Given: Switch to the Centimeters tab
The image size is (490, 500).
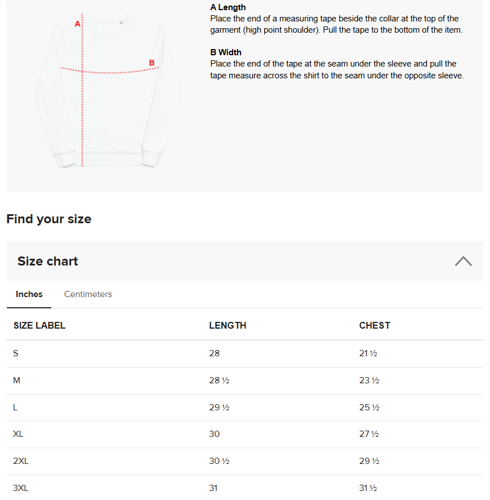Looking at the screenshot, I should click(x=88, y=294).
